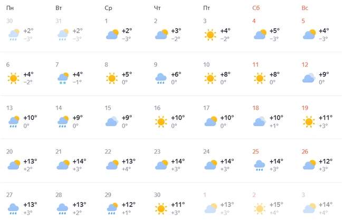Click the partly cloudy icon on day 22
Image resolution: width=346 pixels, height=221 pixels.
(112, 165)
